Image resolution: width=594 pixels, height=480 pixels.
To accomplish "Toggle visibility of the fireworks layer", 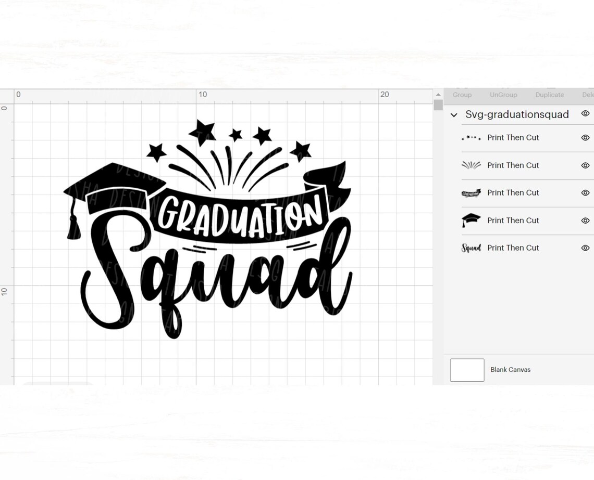I will [585, 165].
